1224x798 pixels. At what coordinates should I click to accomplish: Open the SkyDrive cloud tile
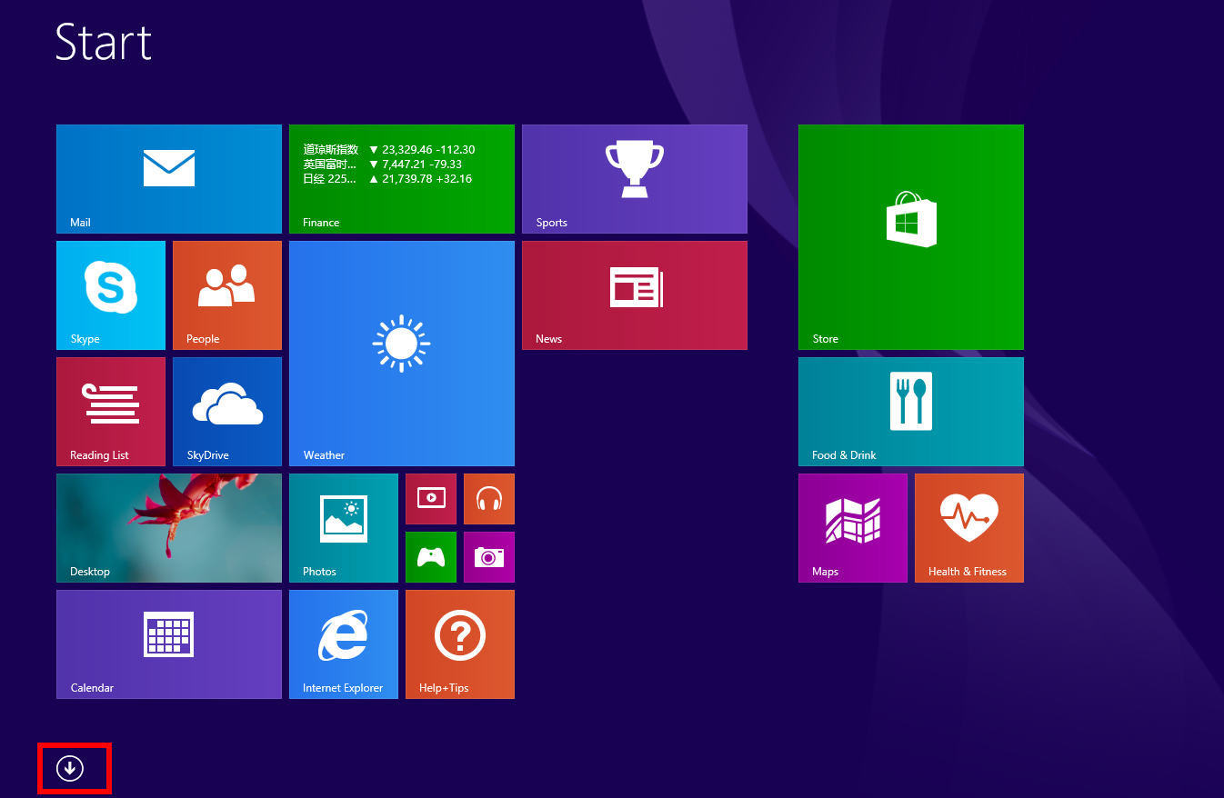(227, 412)
